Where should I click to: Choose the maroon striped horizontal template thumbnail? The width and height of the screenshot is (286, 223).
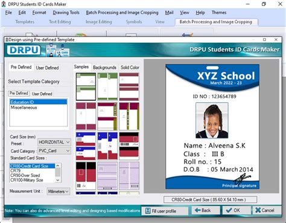tap(129, 86)
